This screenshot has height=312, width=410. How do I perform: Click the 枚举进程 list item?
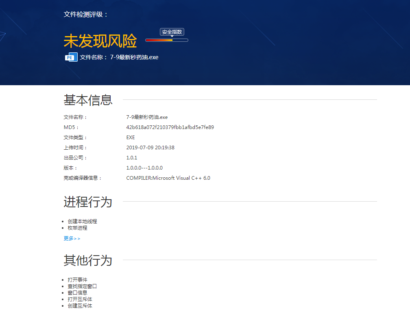coord(77,228)
